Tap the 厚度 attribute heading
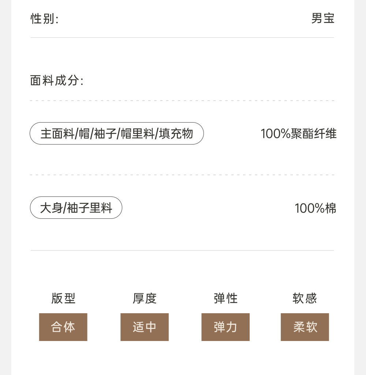Image resolution: width=366 pixels, height=375 pixels. point(145,299)
